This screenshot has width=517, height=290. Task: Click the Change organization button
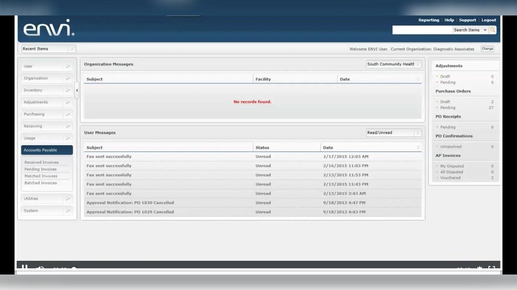[x=487, y=49]
